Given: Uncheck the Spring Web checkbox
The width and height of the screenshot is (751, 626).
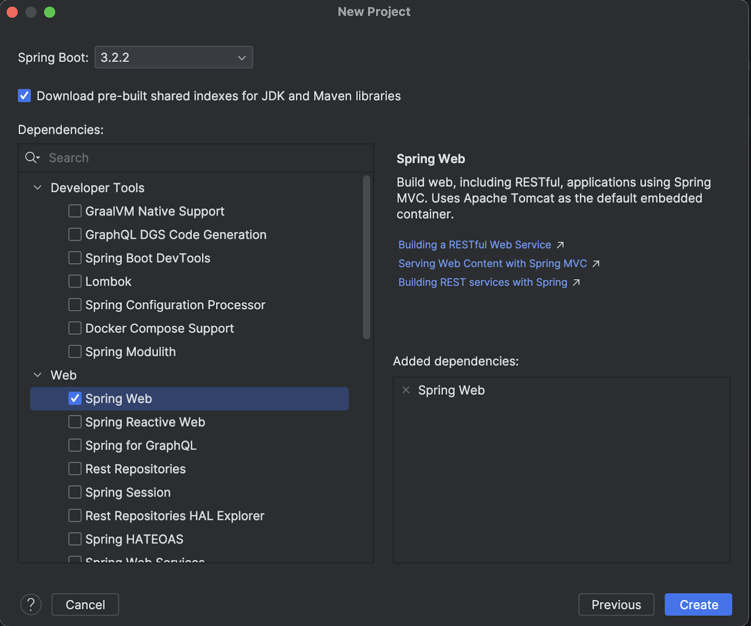Looking at the screenshot, I should 75,398.
